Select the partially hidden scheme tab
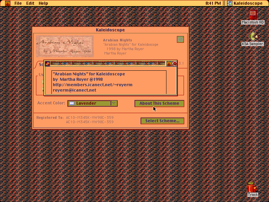269x202 pixels. 39,65
